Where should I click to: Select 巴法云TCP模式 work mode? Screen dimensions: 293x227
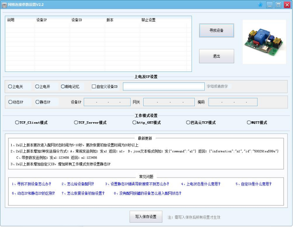pyautogui.click(x=201, y=123)
